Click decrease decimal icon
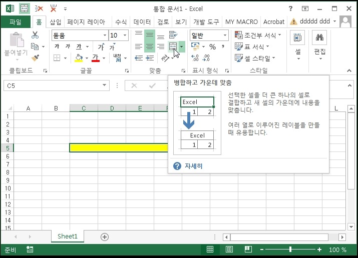The image size is (358, 258). (x=206, y=58)
